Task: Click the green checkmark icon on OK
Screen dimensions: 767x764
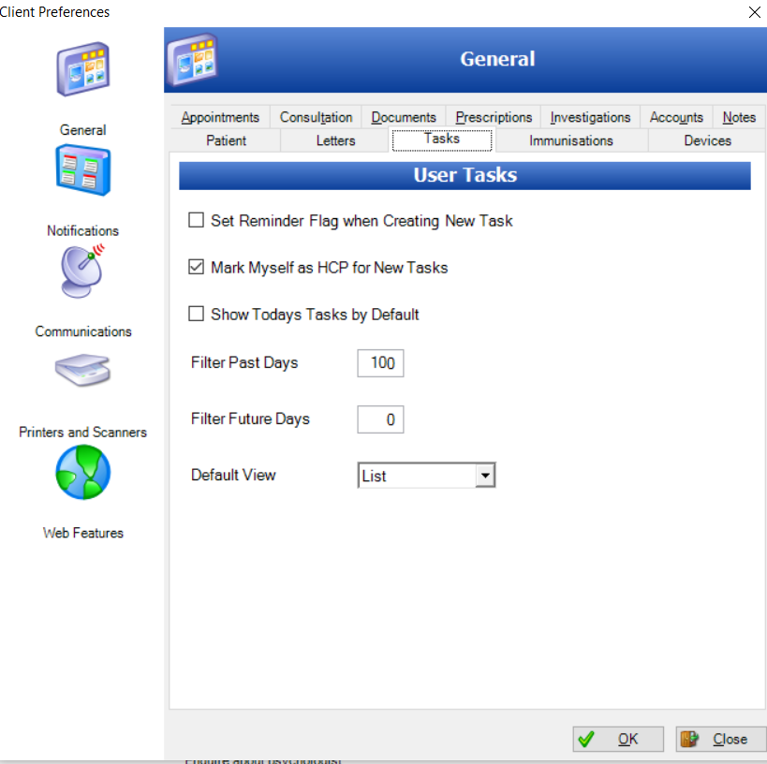Action: pos(587,739)
